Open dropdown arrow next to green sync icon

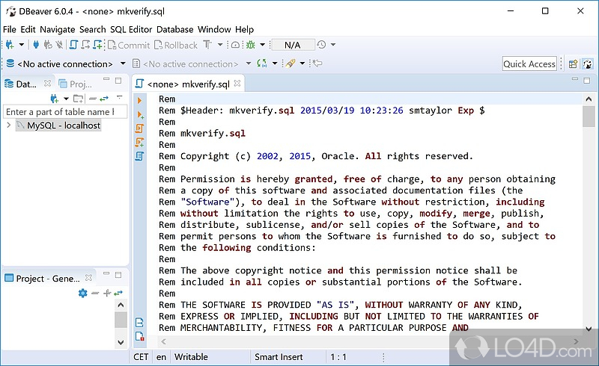click(x=275, y=63)
